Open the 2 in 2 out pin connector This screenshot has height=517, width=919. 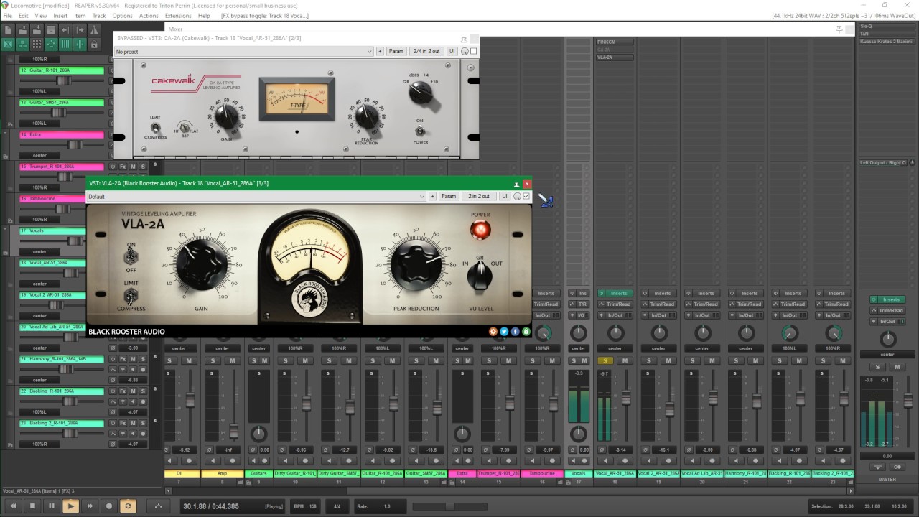[479, 196]
